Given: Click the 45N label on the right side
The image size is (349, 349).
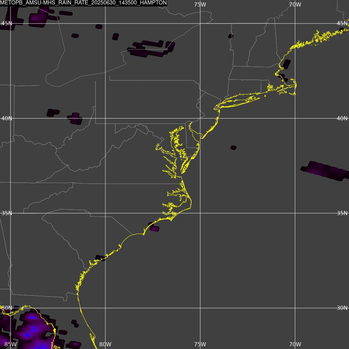Looking at the screenshot, I should [x=342, y=24].
